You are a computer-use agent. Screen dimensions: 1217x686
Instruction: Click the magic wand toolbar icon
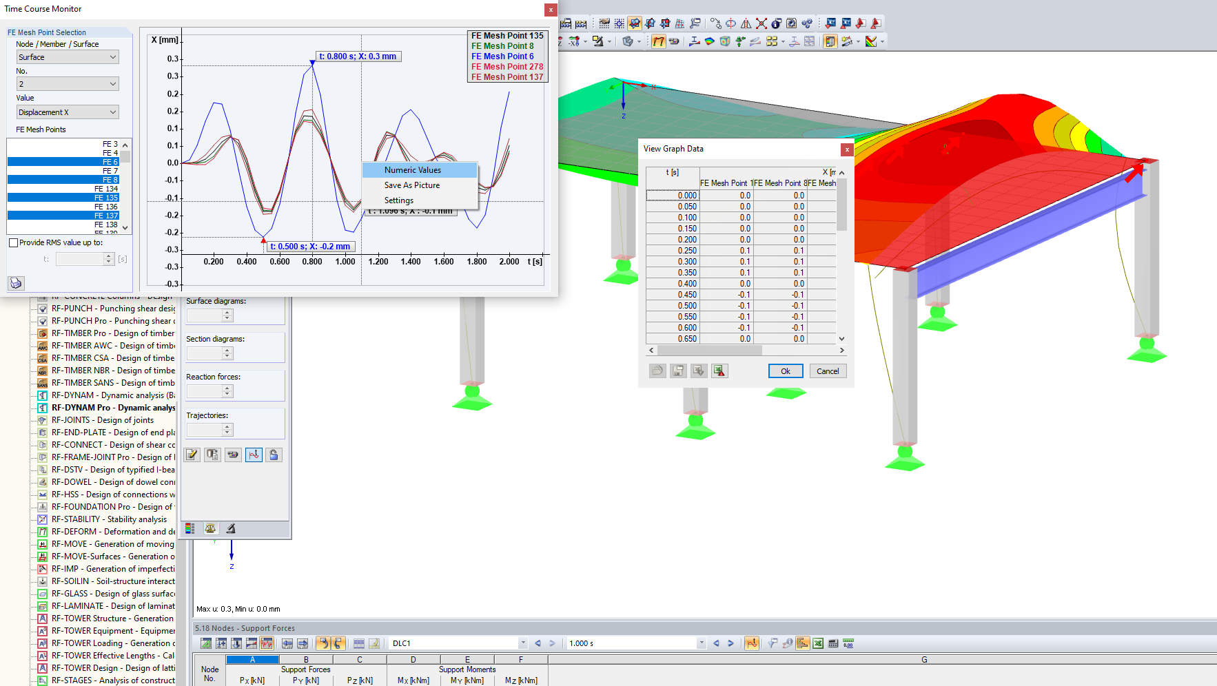click(x=847, y=41)
